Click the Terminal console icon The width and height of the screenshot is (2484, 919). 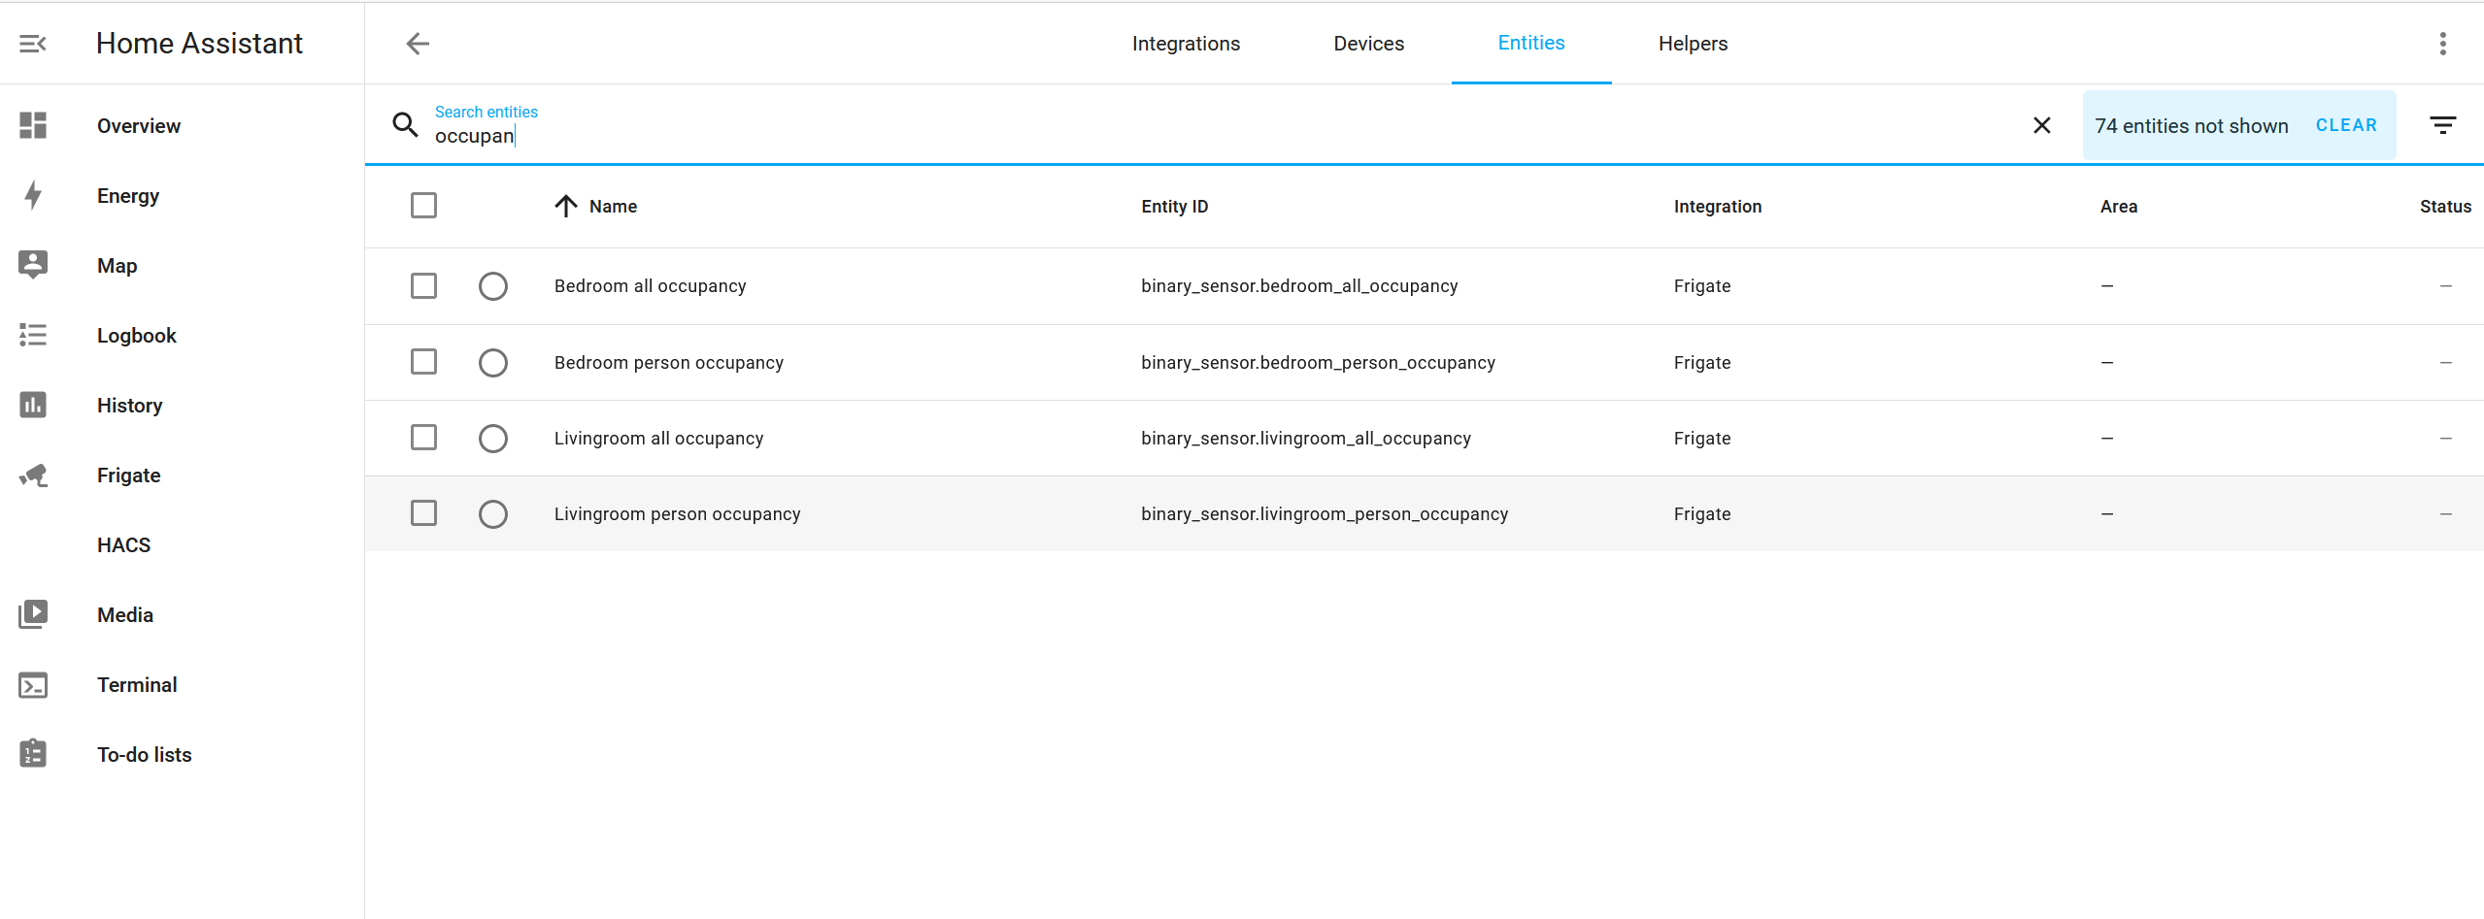(33, 685)
